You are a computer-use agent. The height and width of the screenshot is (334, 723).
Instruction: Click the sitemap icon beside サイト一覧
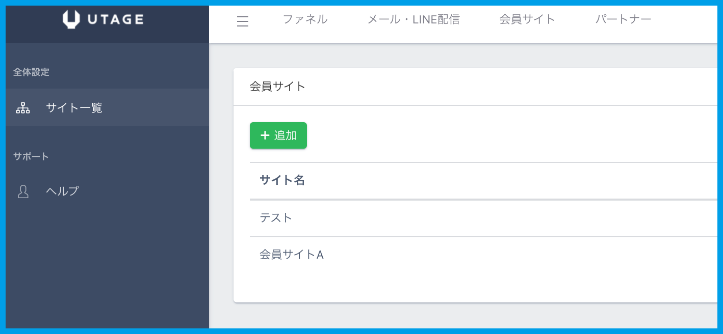tap(23, 108)
